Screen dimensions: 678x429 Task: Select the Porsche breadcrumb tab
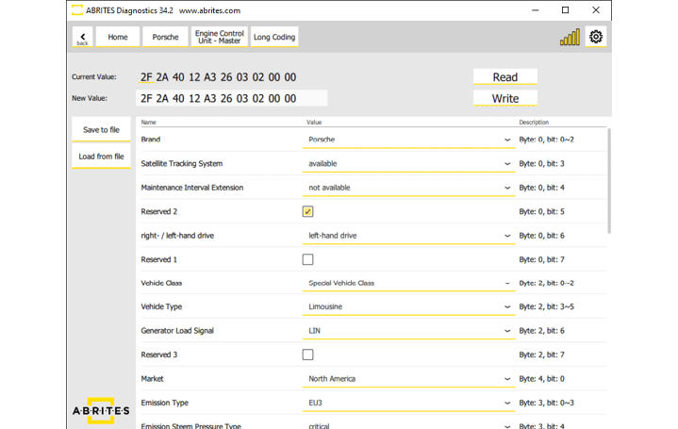click(x=166, y=38)
